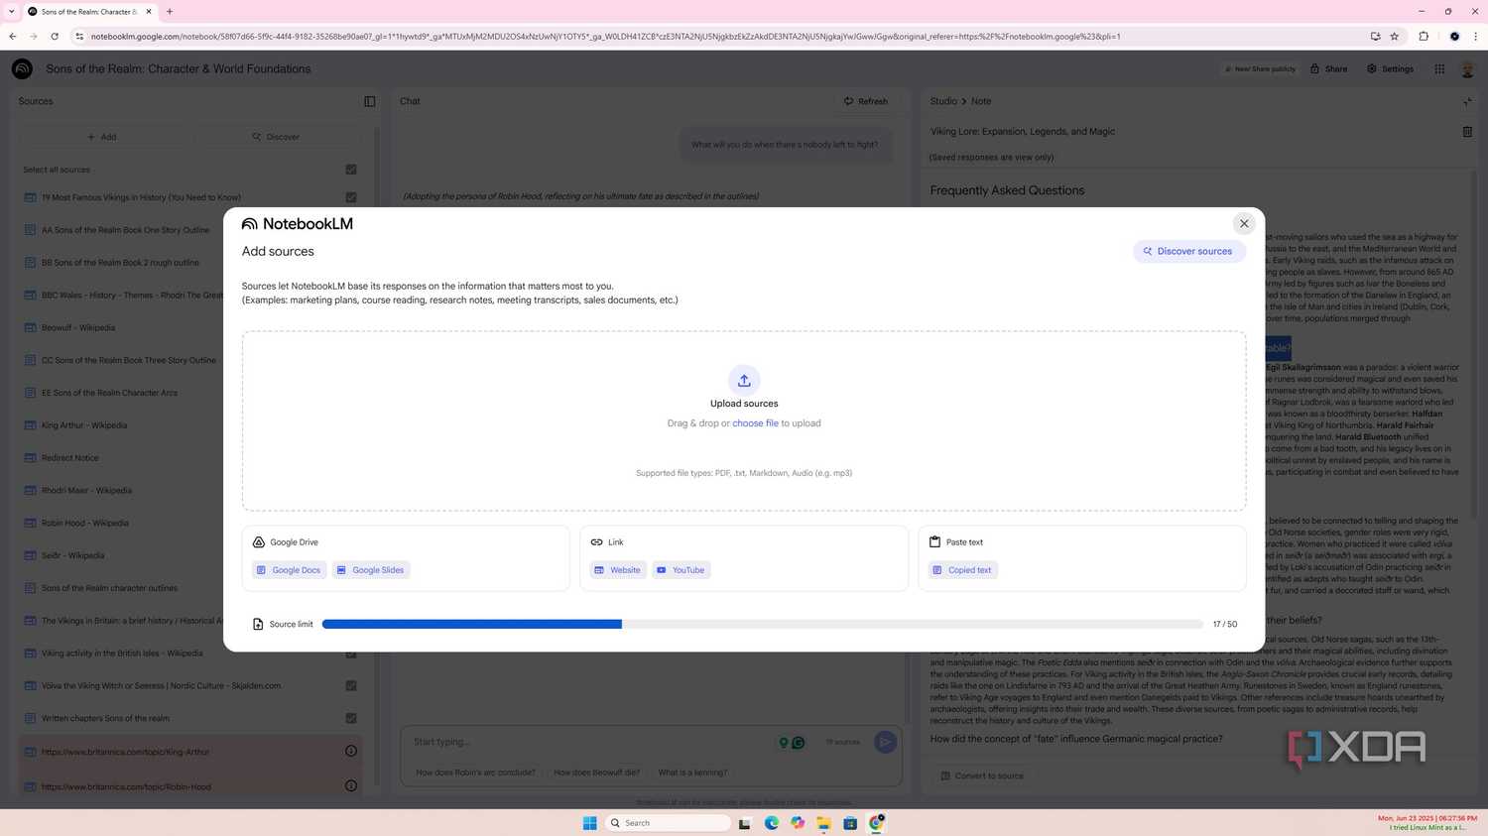Add a Google Slides source
Image resolution: width=1488 pixels, height=836 pixels.
(x=370, y=570)
